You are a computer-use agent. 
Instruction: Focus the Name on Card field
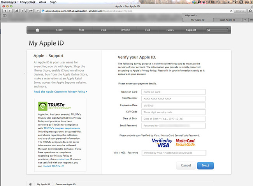pyautogui.click(x=174, y=92)
